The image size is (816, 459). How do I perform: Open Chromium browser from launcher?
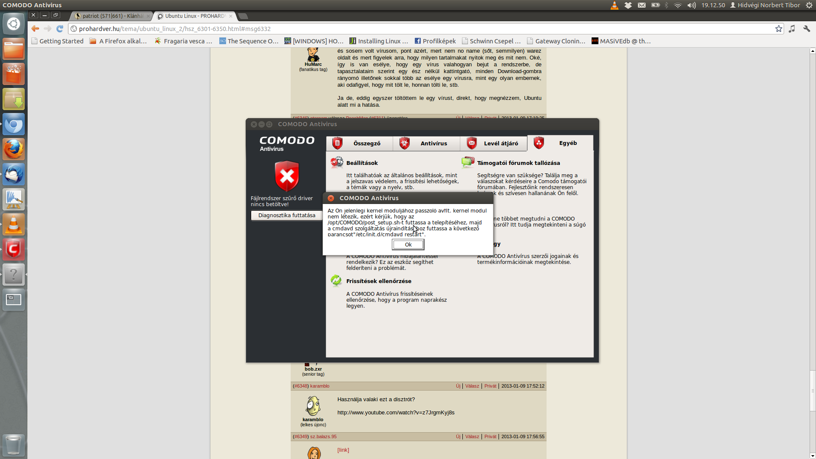pos(14,125)
